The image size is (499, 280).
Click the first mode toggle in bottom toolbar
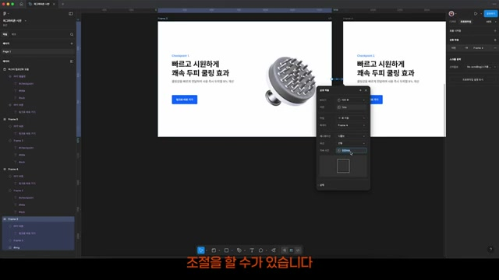point(285,250)
